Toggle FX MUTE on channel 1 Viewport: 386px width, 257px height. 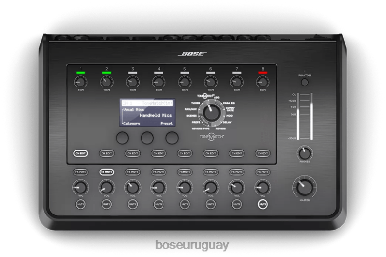click(x=81, y=172)
